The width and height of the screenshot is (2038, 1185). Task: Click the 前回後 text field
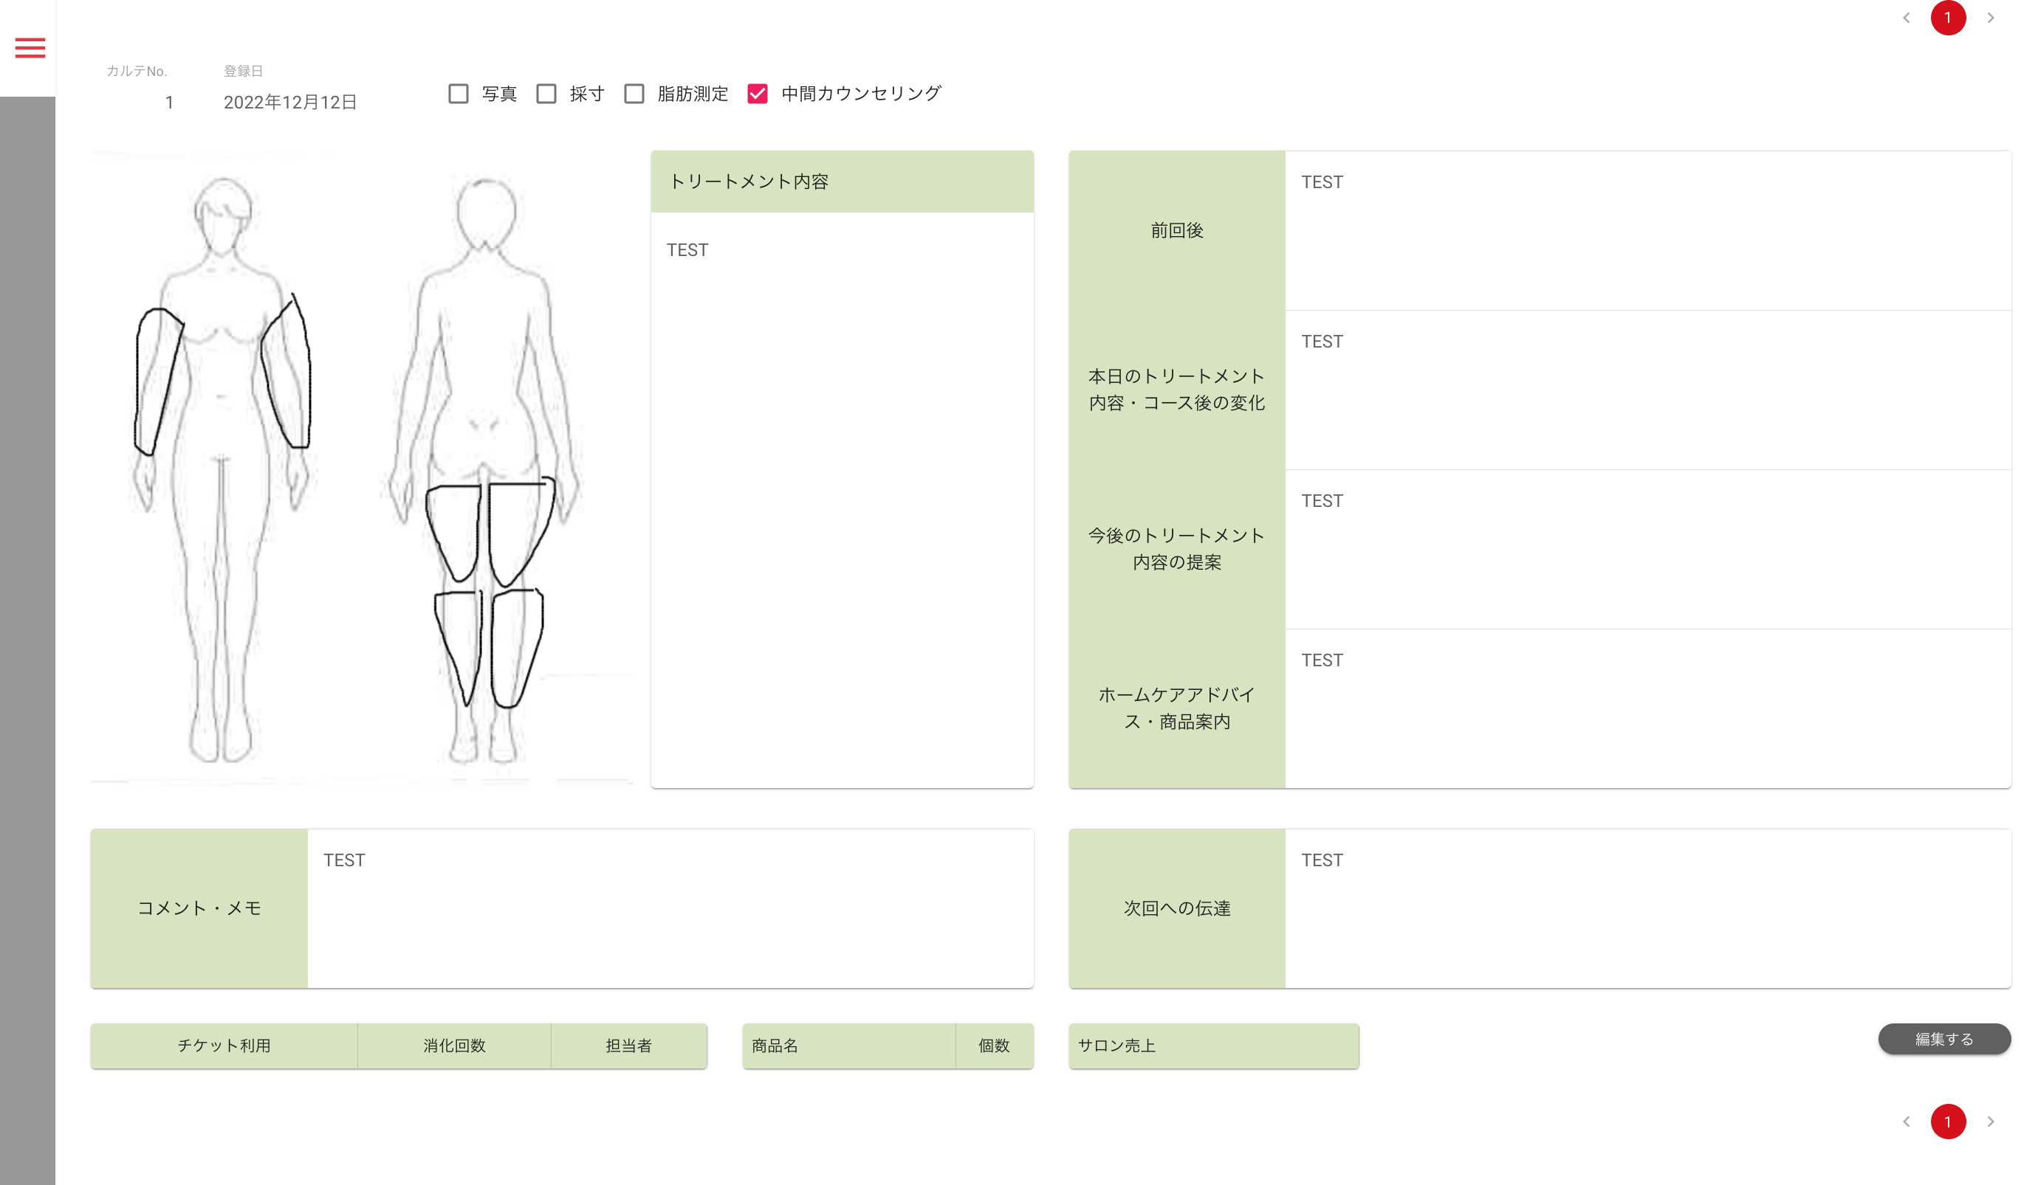point(1646,230)
